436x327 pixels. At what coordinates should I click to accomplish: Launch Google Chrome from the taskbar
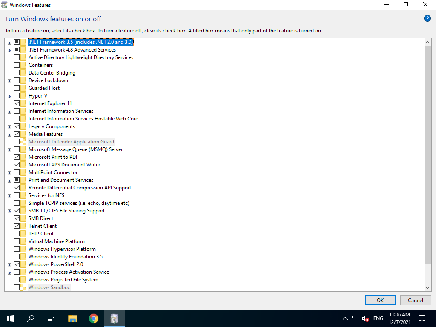93,318
